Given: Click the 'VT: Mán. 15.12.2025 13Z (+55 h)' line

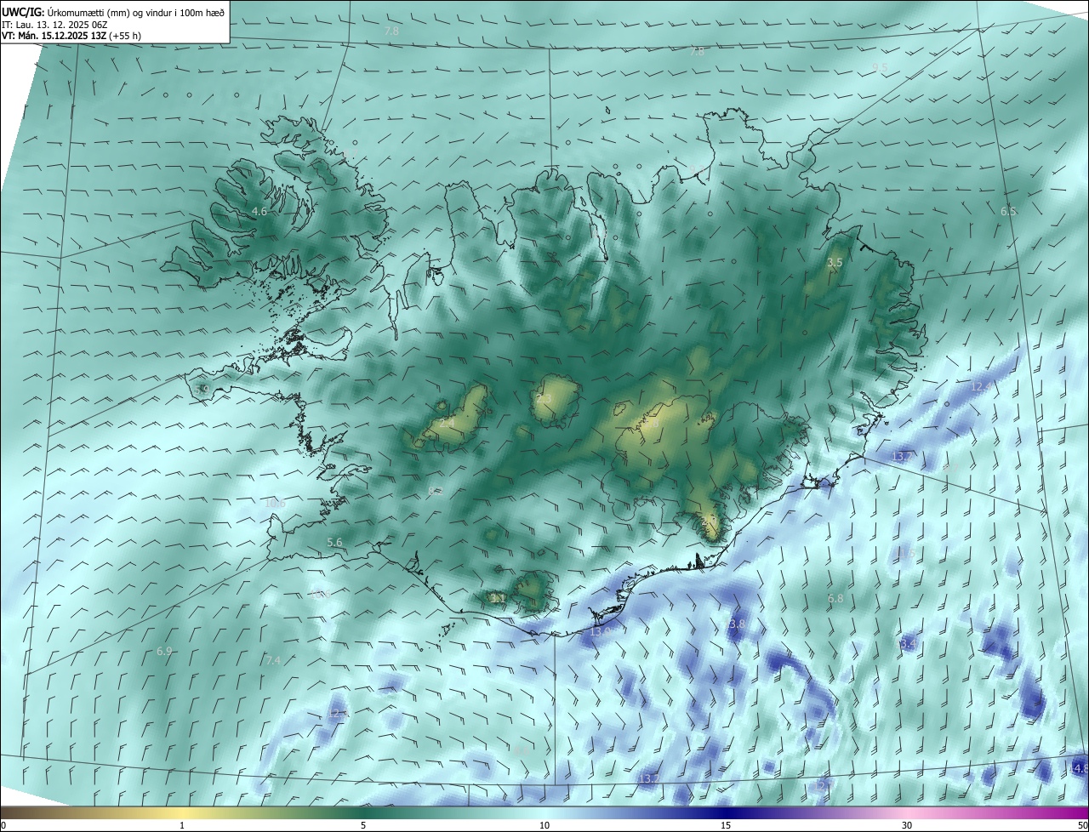Looking at the screenshot, I should 71,37.
